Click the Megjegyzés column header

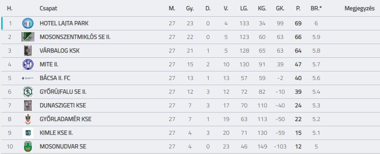(x=359, y=9)
